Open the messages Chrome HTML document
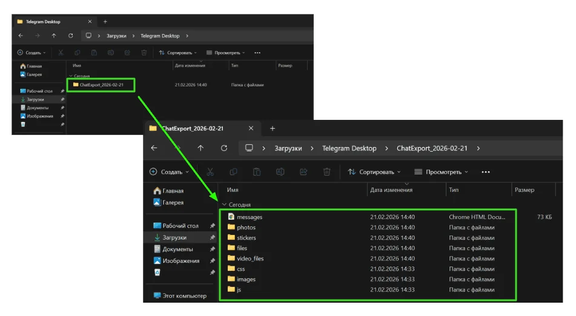576x316 pixels. coord(249,217)
